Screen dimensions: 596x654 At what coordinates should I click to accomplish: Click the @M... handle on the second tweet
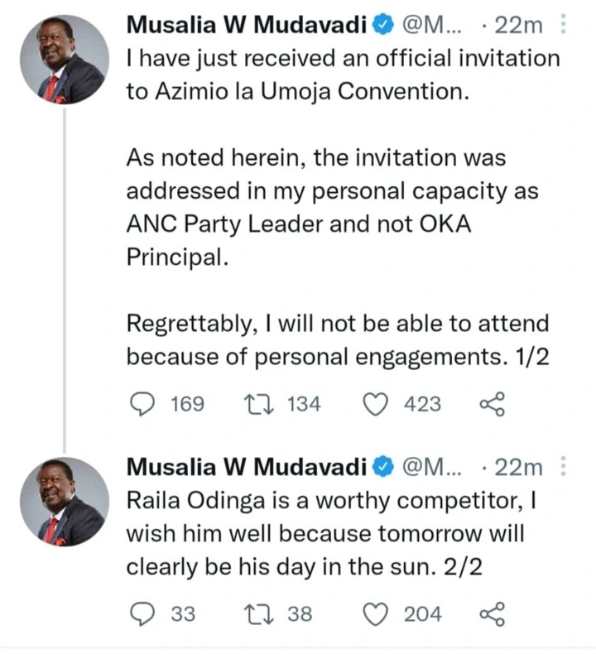pyautogui.click(x=431, y=467)
